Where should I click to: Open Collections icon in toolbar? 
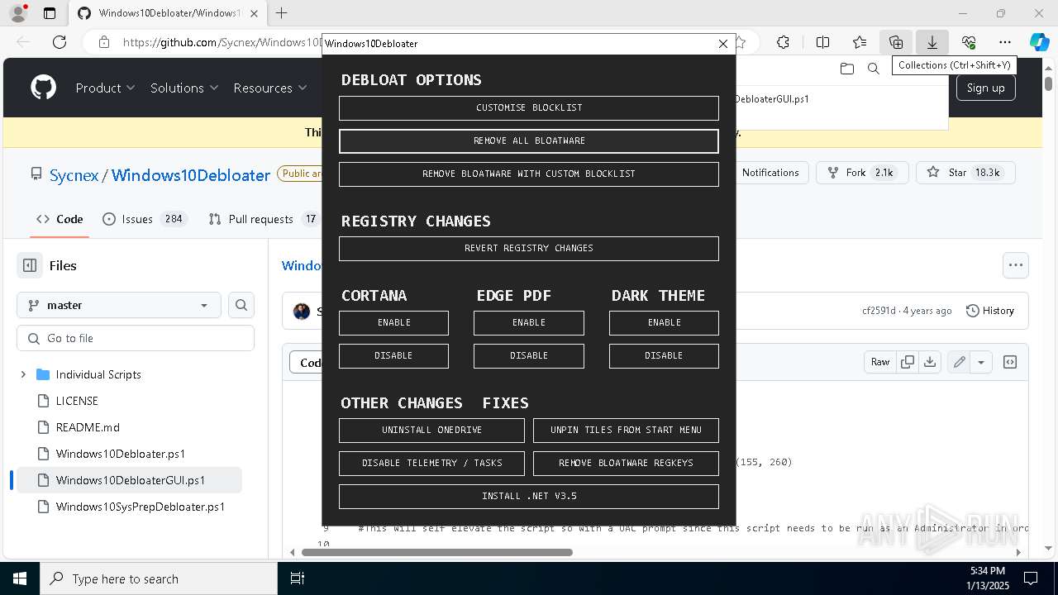pos(896,42)
